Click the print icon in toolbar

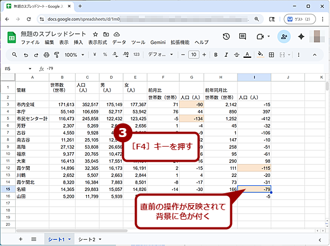pos(47,55)
